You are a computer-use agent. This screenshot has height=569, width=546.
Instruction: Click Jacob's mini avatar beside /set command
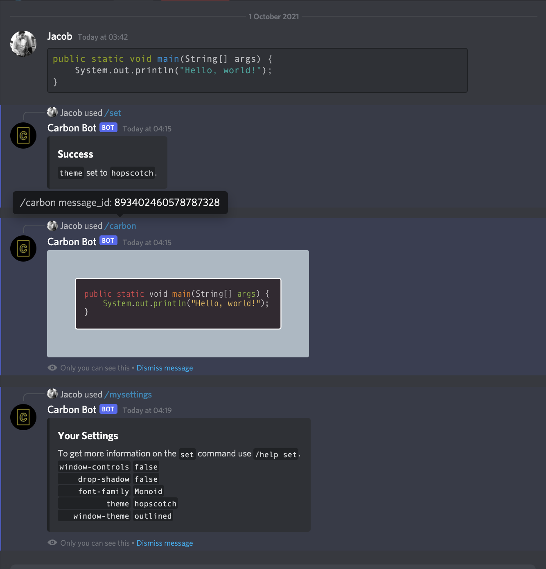point(52,112)
